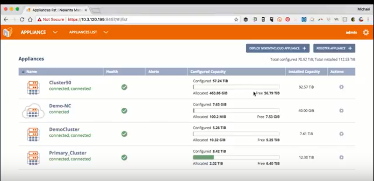Go back with browser back arrow

point(6,20)
